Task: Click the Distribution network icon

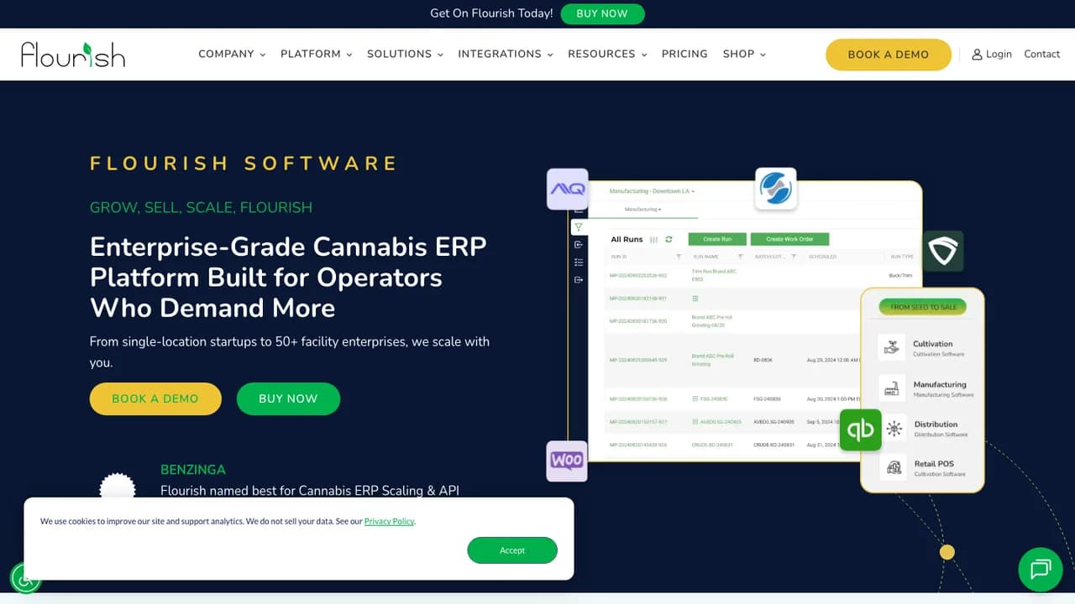Action: point(894,428)
